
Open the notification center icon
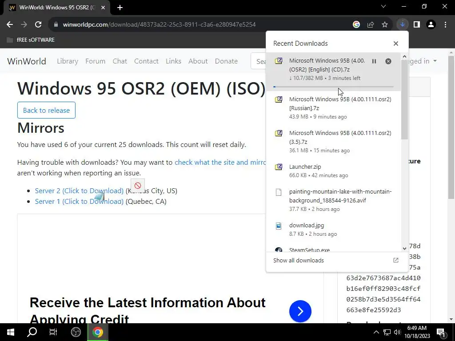pos(441,332)
